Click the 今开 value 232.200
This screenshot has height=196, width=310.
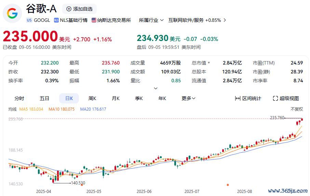(50, 63)
